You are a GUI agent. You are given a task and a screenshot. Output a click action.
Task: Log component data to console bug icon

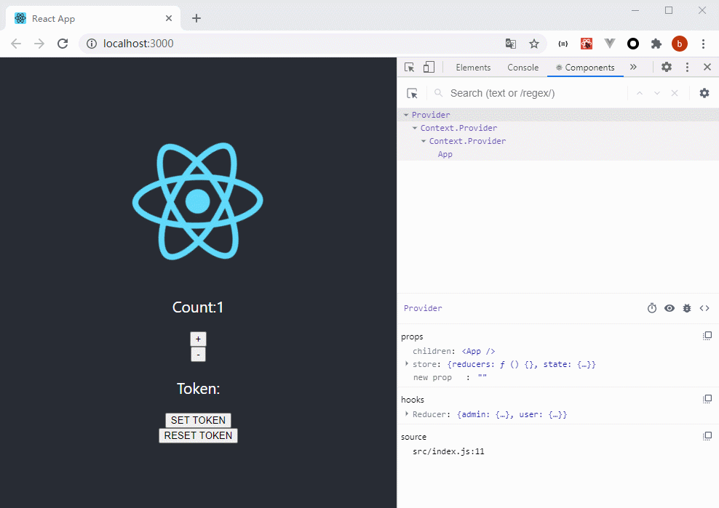[687, 308]
